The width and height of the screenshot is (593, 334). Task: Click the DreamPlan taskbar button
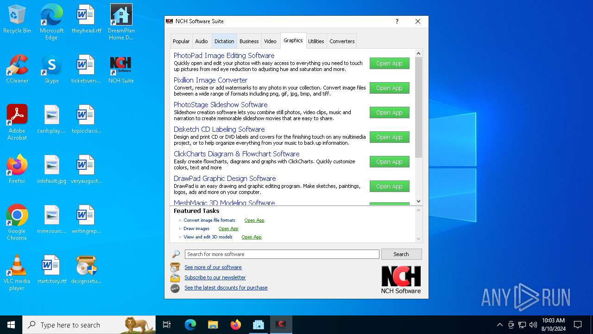click(x=258, y=325)
